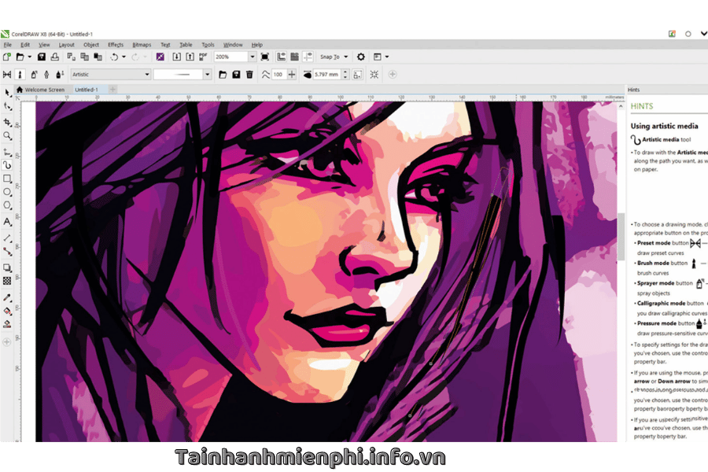Screen dimensions: 708x472
Task: Click the new document plus tab button
Action: [112, 90]
